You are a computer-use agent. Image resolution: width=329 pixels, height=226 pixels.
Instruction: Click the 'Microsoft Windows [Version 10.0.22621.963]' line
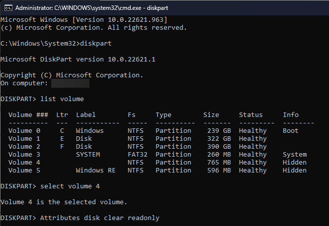(84, 20)
